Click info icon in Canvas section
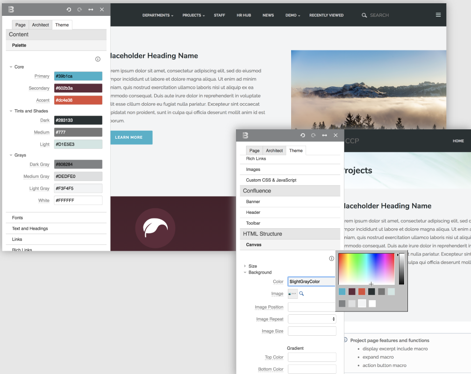The image size is (471, 374). point(331,259)
